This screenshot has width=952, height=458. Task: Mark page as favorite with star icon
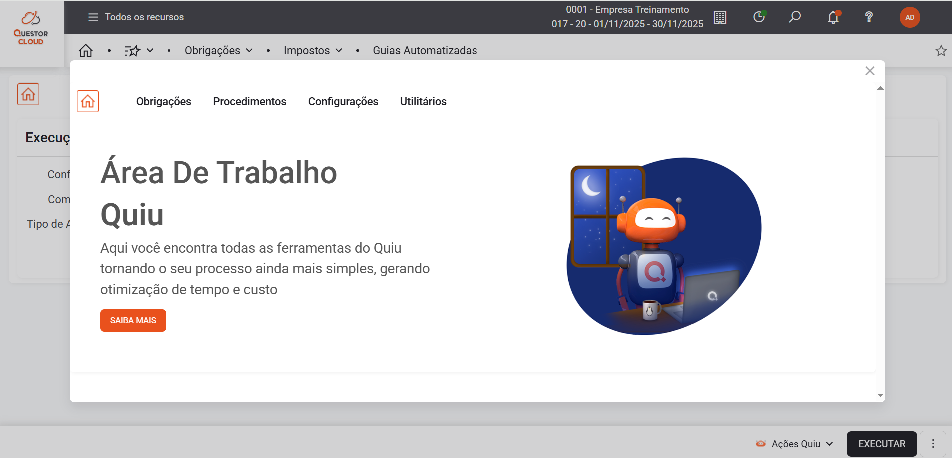click(x=941, y=51)
